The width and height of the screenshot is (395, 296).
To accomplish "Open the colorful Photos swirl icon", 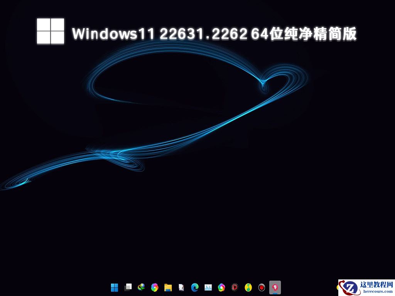I will [x=154, y=287].
